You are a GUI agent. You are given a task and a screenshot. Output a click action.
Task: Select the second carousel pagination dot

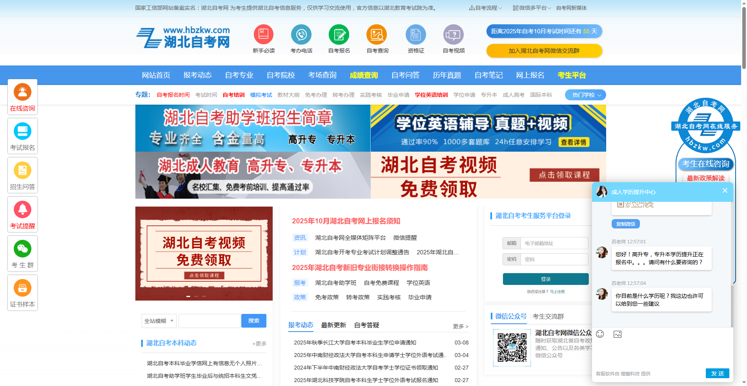pyautogui.click(x=196, y=297)
